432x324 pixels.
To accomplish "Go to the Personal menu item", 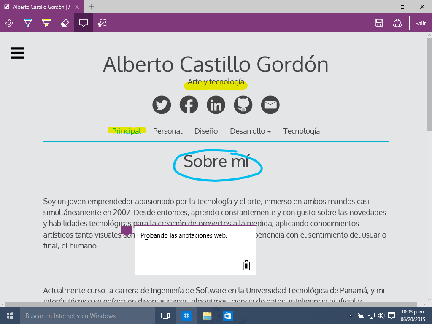I will (167, 131).
